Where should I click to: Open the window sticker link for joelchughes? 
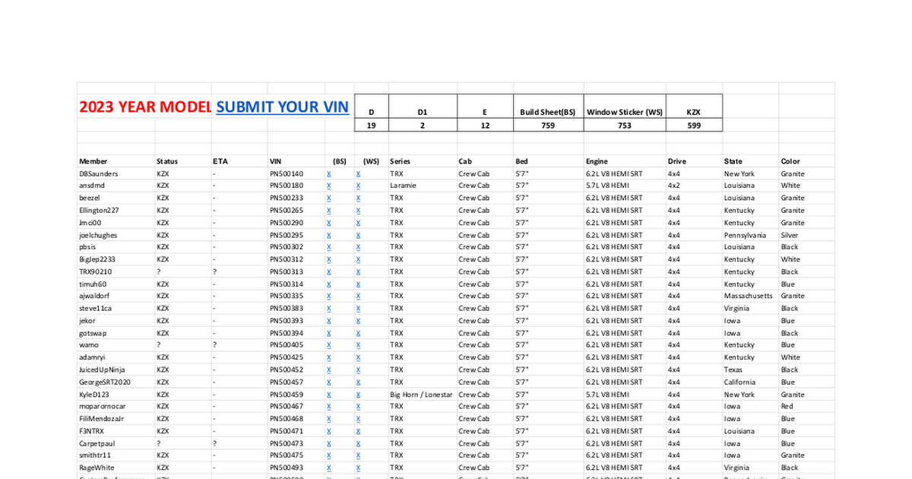click(358, 236)
